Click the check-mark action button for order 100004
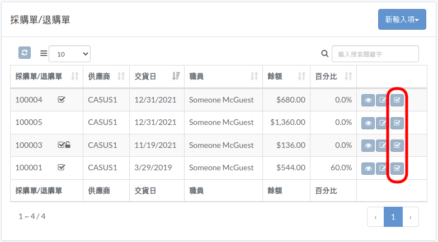This screenshot has width=438, height=242. coord(397,100)
